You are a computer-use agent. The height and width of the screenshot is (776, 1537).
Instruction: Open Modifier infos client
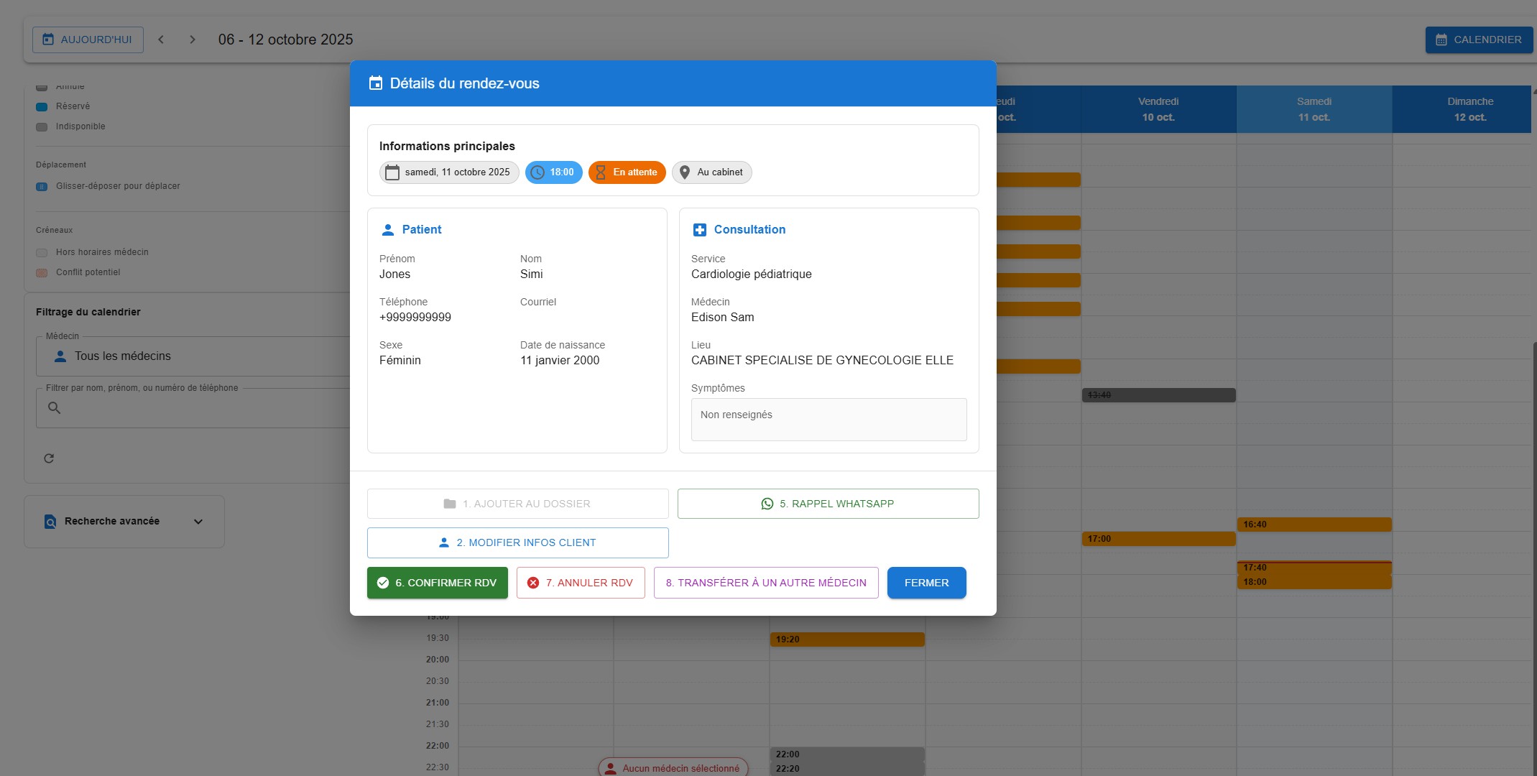[x=517, y=542]
